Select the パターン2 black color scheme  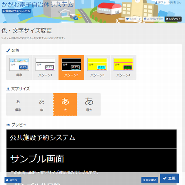(x=71, y=67)
